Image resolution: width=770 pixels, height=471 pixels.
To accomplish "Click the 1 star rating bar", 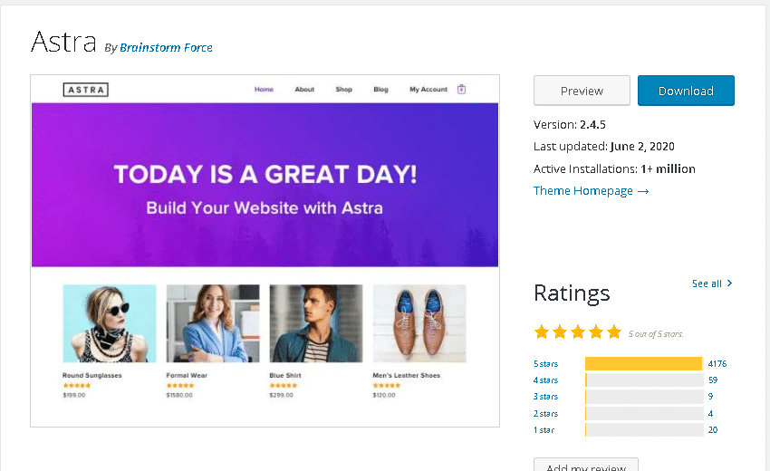I will (x=644, y=429).
